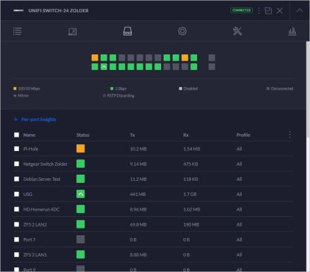Open the Details list tab icon
This screenshot has height=272, width=310.
pyautogui.click(x=18, y=31)
